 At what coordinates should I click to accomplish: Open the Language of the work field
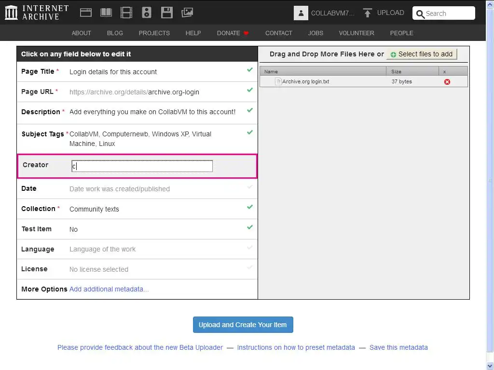pyautogui.click(x=102, y=249)
